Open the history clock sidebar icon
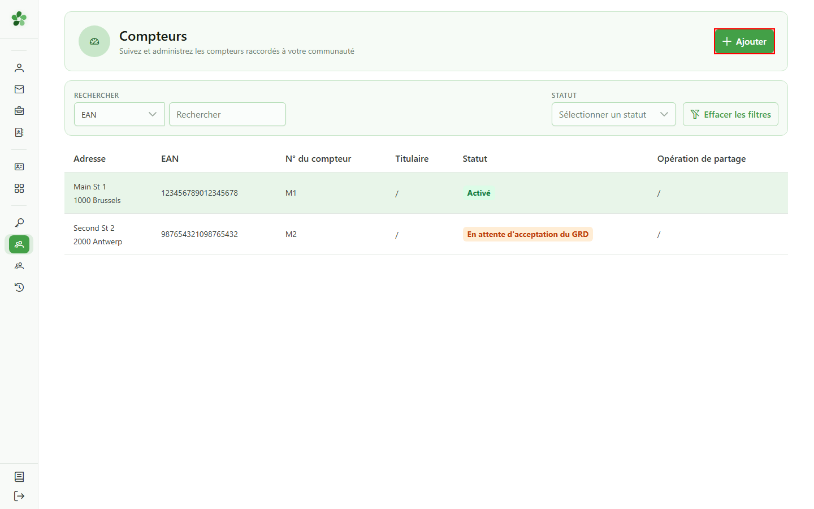Screen dimensions: 814x509 pyautogui.click(x=19, y=287)
